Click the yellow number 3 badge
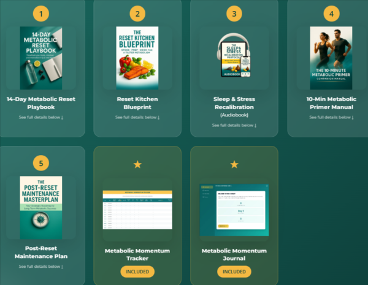Image resolution: width=368 pixels, height=285 pixels. click(234, 13)
